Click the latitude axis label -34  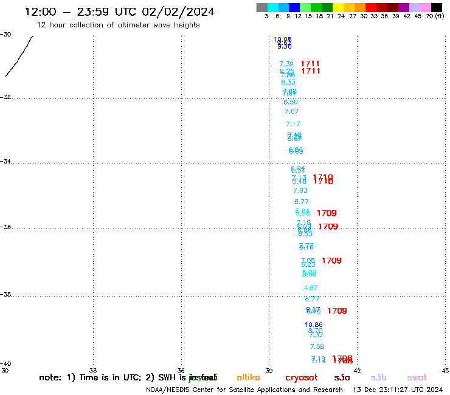[5, 161]
